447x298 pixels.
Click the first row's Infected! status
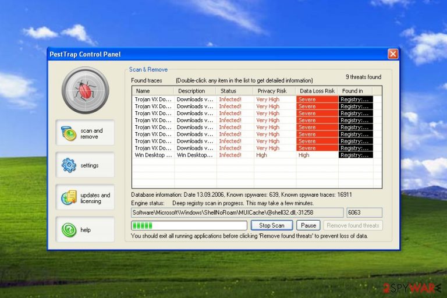click(x=230, y=100)
